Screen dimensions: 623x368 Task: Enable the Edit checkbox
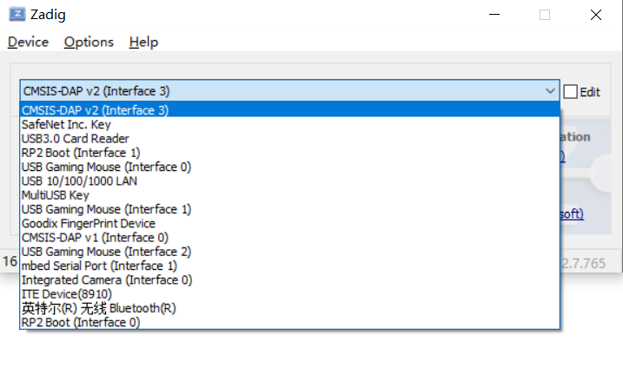pyautogui.click(x=570, y=92)
